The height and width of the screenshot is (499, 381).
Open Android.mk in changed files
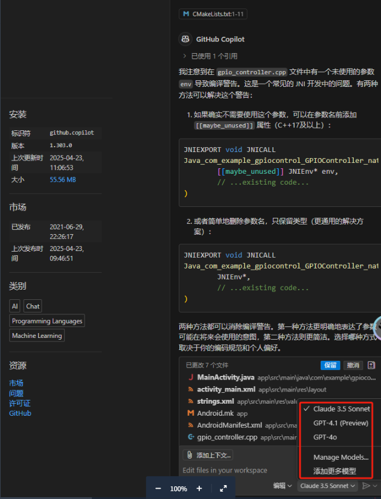216,413
